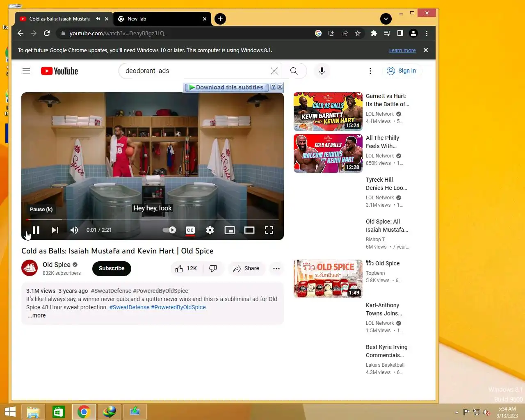Open the Windows Start button
Screen dimensions: 525x420
10,412
